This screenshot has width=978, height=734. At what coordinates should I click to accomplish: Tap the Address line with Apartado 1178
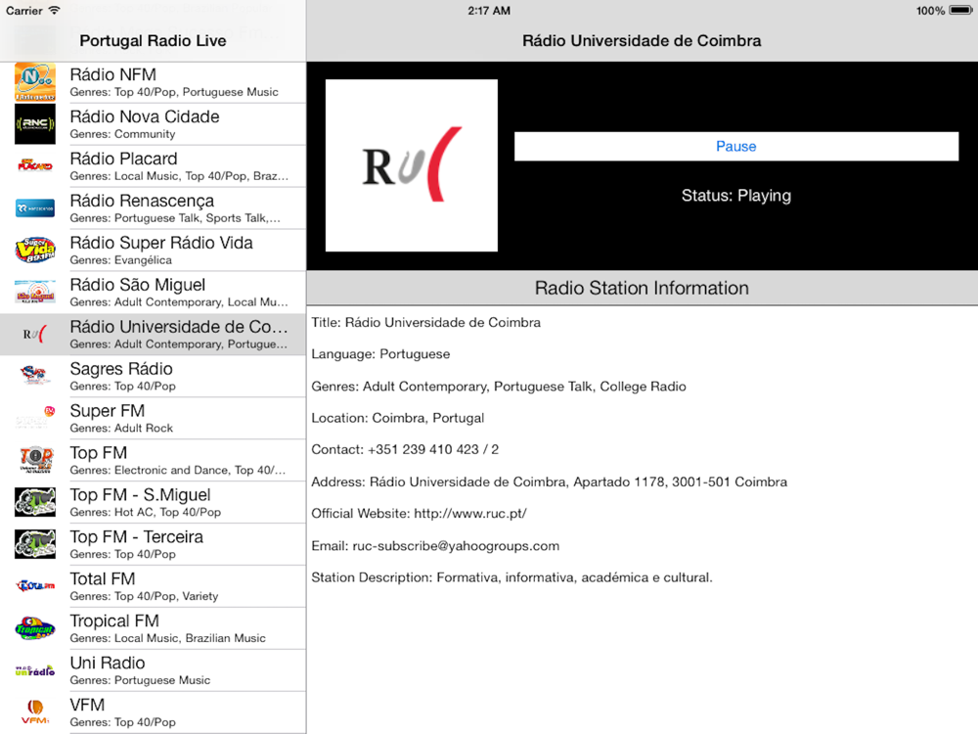point(550,482)
